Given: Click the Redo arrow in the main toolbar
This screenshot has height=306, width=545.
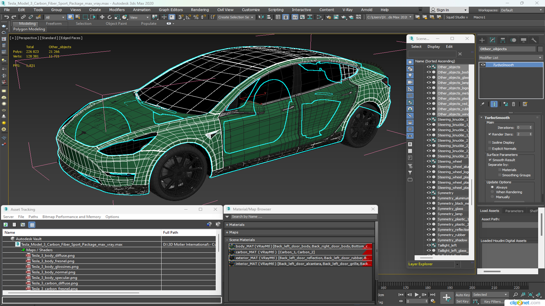Looking at the screenshot, I should pyautogui.click(x=14, y=17).
